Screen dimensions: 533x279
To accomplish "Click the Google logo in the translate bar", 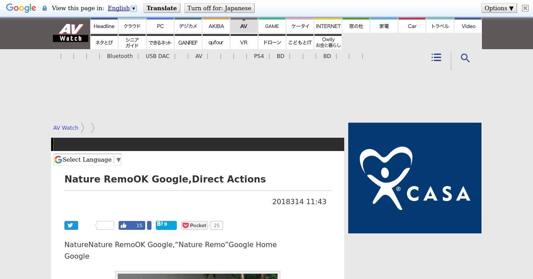I will pos(21,8).
